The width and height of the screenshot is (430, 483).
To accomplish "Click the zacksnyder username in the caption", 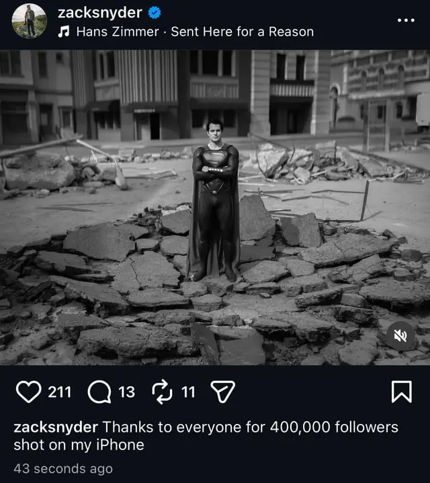I will pos(56,427).
